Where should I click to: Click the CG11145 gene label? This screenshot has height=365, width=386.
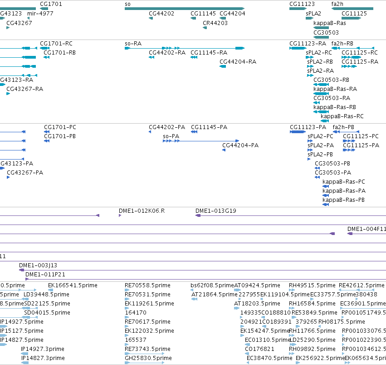[203, 14]
